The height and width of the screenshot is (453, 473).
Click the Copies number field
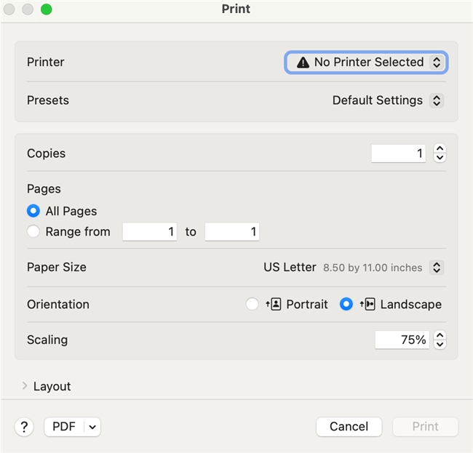point(398,153)
